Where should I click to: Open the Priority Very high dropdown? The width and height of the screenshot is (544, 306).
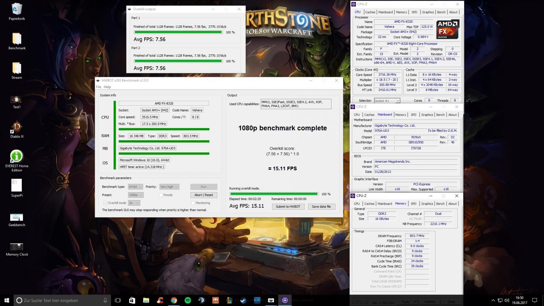(x=169, y=187)
